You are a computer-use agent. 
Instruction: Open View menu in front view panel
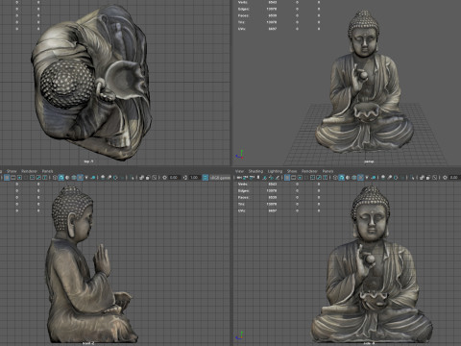tap(239, 171)
